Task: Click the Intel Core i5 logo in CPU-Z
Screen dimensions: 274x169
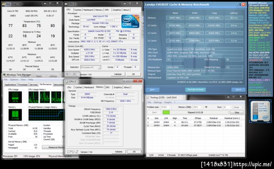Action: [x=130, y=21]
